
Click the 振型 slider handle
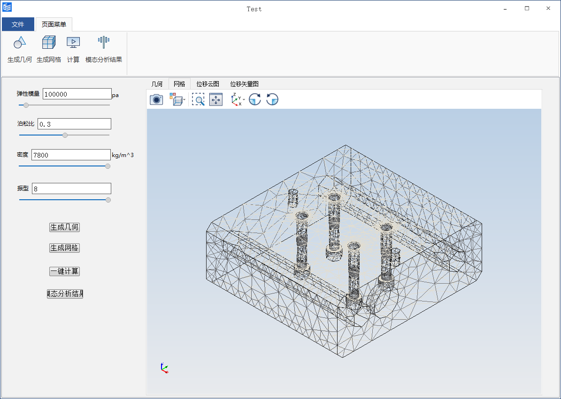[x=108, y=200]
